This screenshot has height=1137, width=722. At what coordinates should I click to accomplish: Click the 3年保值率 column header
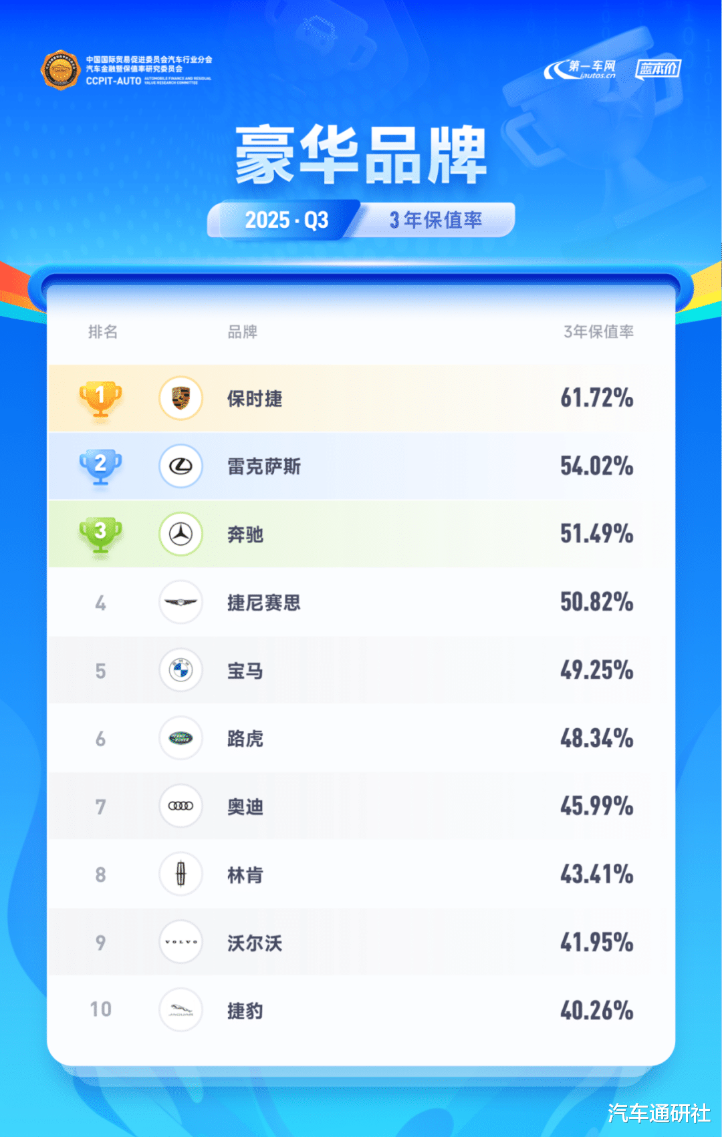(x=598, y=332)
